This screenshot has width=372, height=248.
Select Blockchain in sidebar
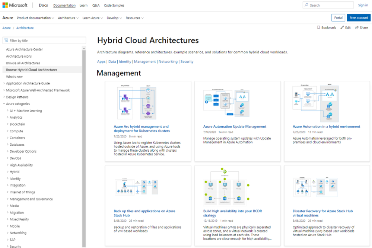tap(17, 124)
